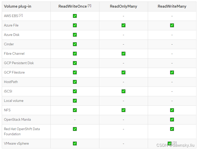The image size is (198, 150).
Task: Click the dash in Cinder ReadWriteMany cell
Action: (x=172, y=44)
